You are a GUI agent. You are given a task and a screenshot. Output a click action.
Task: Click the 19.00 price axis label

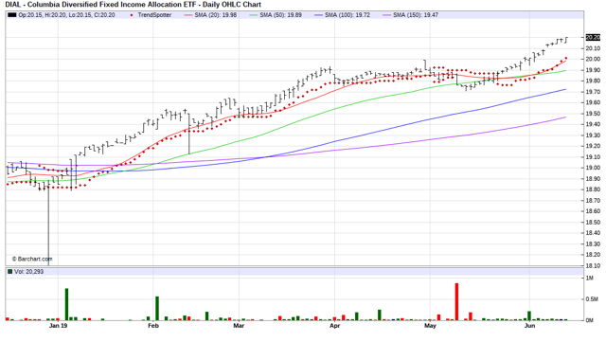pos(593,168)
